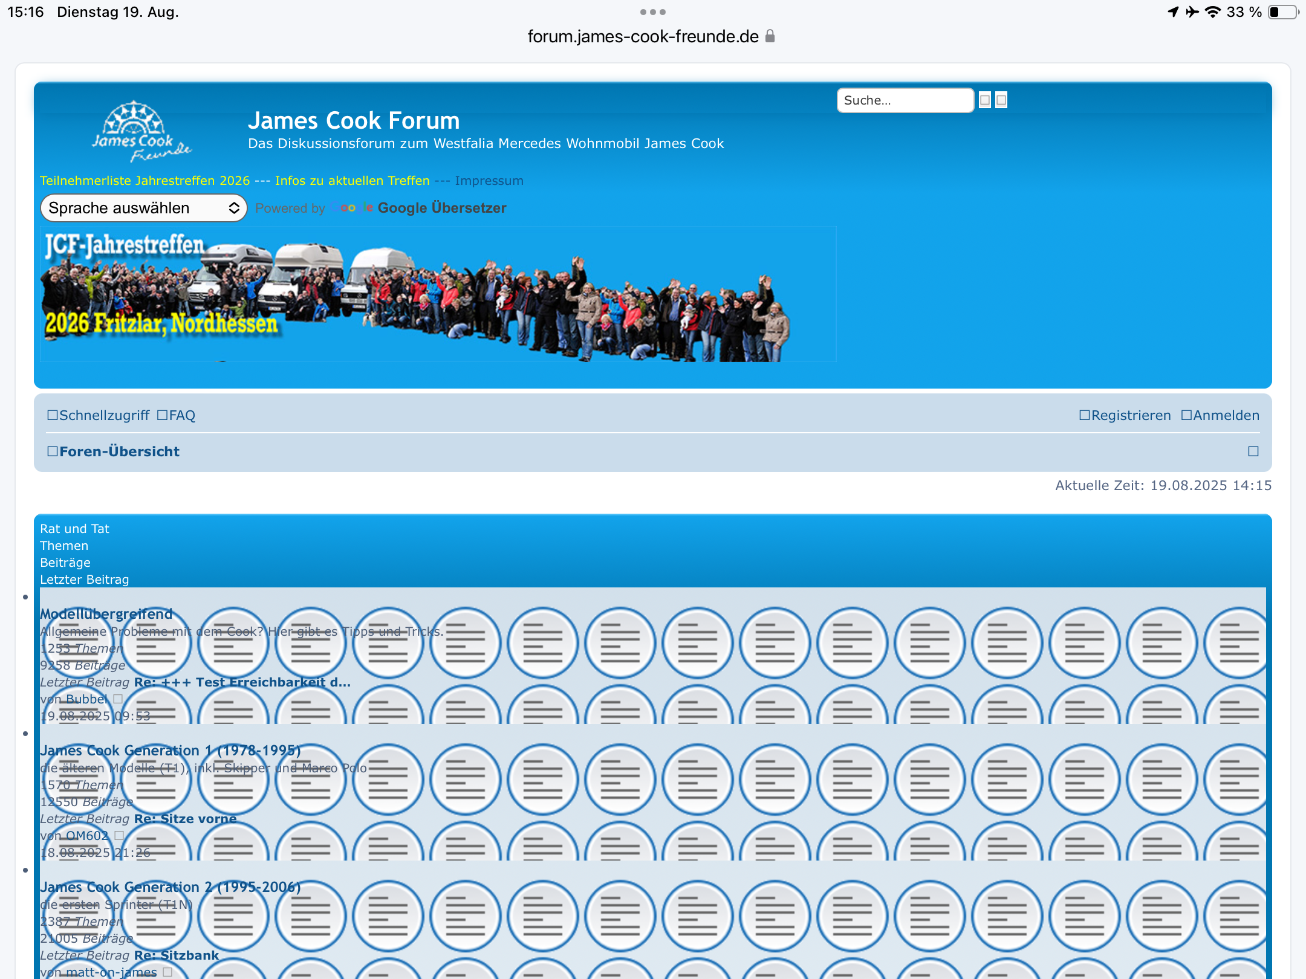1306x979 pixels.
Task: Open the Impressum link
Action: coord(489,181)
